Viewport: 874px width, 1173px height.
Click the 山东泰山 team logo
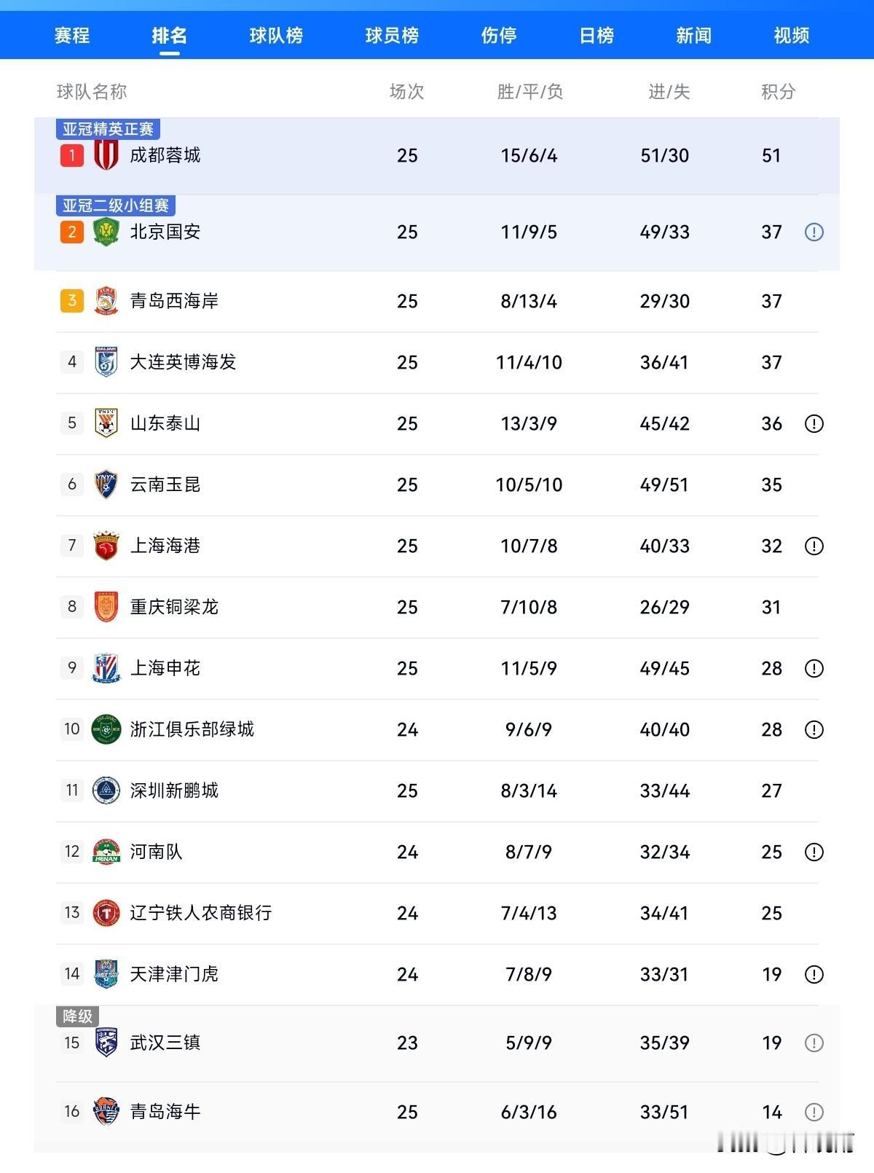(106, 423)
